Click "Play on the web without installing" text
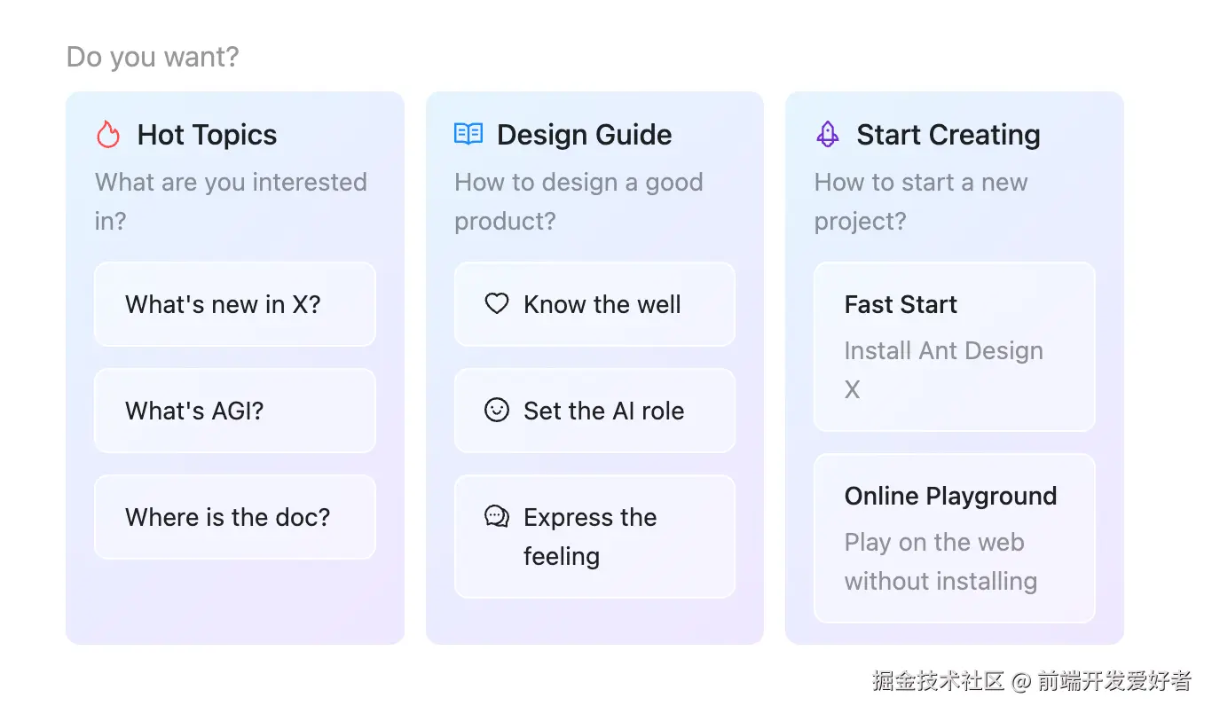Screen dimensions: 1212x713 940,561
